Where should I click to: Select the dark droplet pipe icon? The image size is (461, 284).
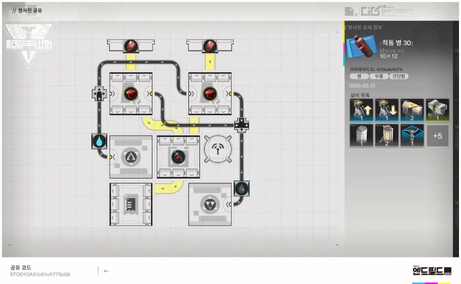[x=241, y=189]
